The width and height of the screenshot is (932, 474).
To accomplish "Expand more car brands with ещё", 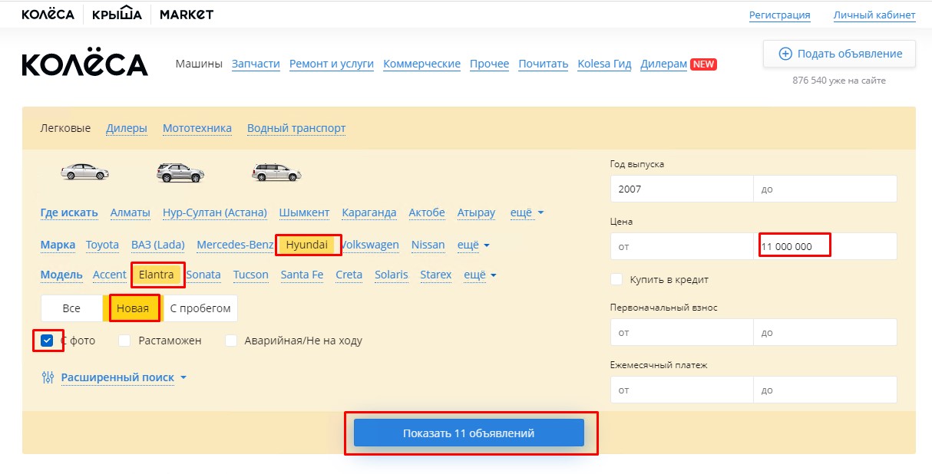I will click(x=473, y=245).
